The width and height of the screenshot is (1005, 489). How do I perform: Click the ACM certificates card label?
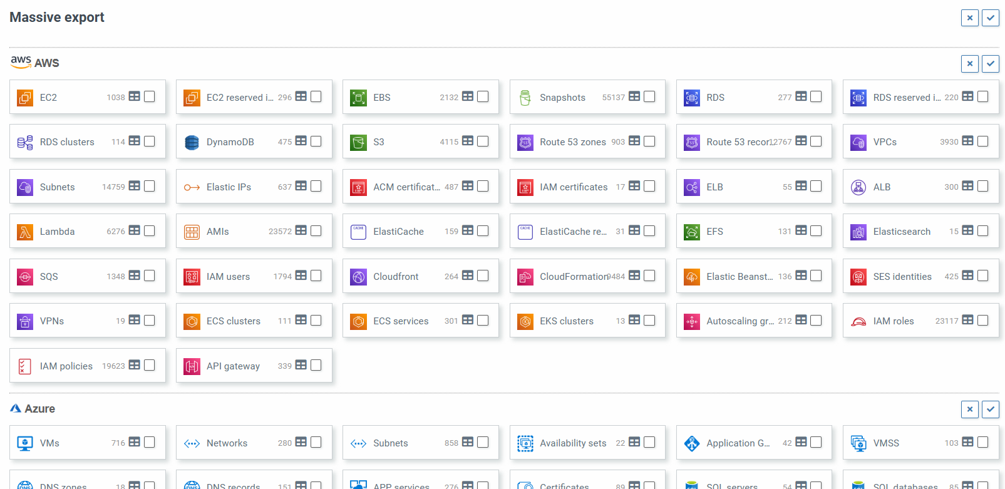point(407,187)
